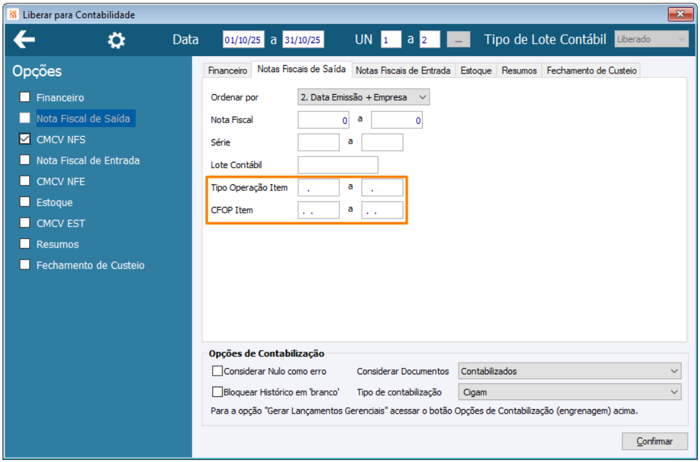
Task: Click the second Tipo Operação Item field
Action: click(382, 188)
